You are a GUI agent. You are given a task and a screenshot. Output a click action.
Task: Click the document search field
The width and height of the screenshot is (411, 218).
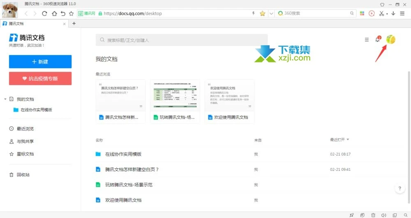point(182,40)
